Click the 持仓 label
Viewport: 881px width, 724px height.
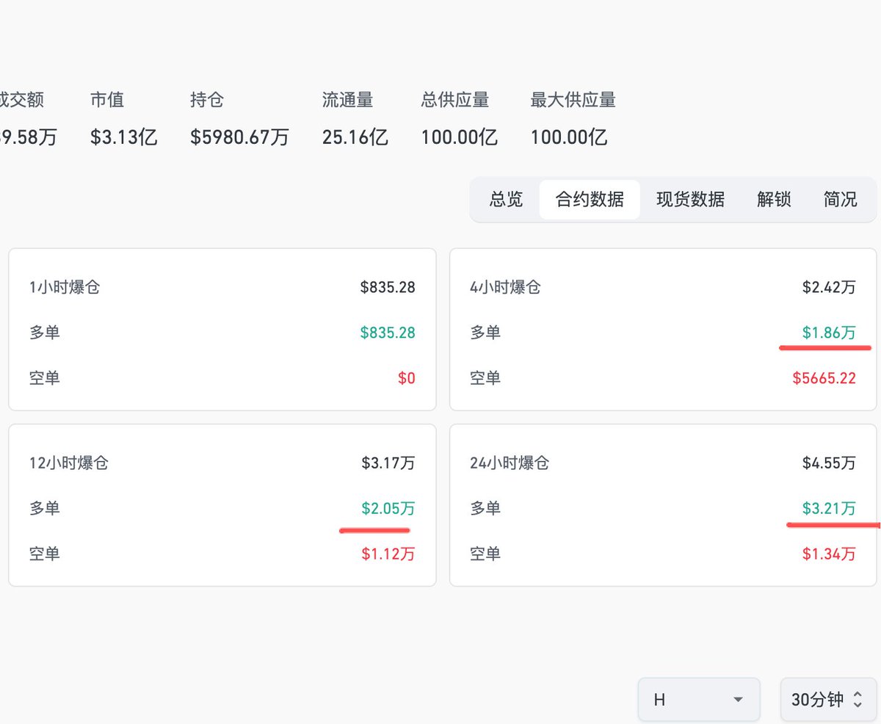click(207, 100)
